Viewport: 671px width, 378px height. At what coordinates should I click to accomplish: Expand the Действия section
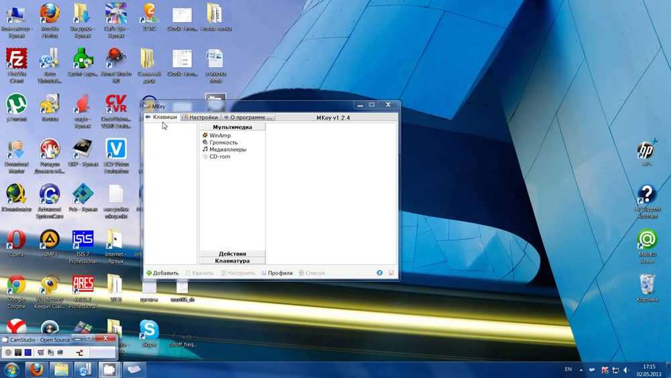pos(232,254)
